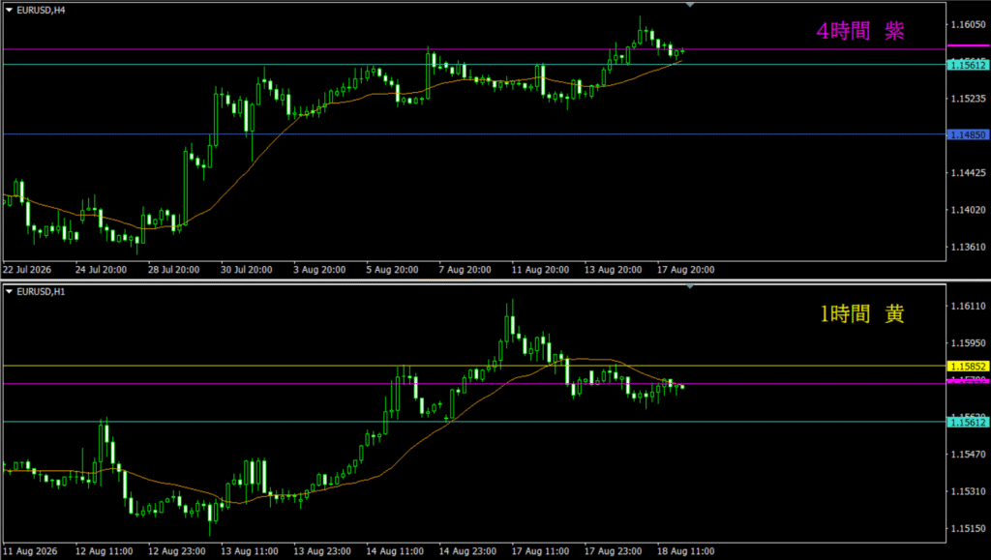Click '11 Aug 20:00' on the H4 time axis
Image resolution: width=991 pixels, height=560 pixels.
(540, 270)
